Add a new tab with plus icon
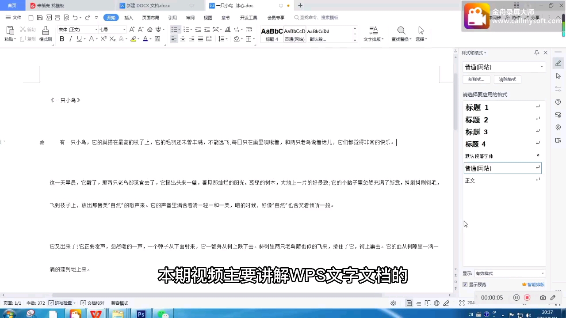566x318 pixels. [300, 6]
